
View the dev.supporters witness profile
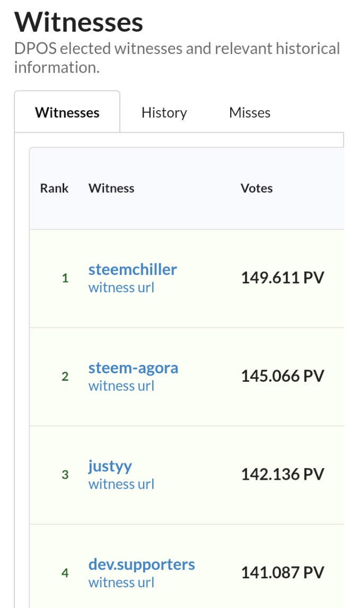pos(142,565)
